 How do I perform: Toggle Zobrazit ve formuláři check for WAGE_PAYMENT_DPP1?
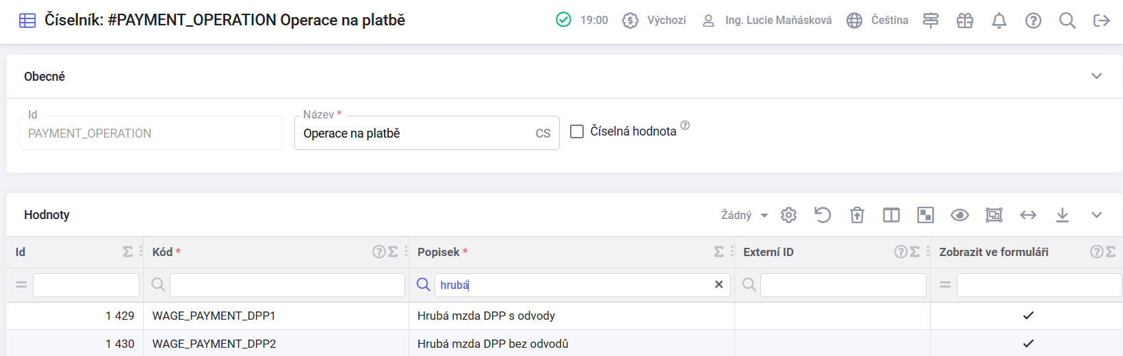1028,316
